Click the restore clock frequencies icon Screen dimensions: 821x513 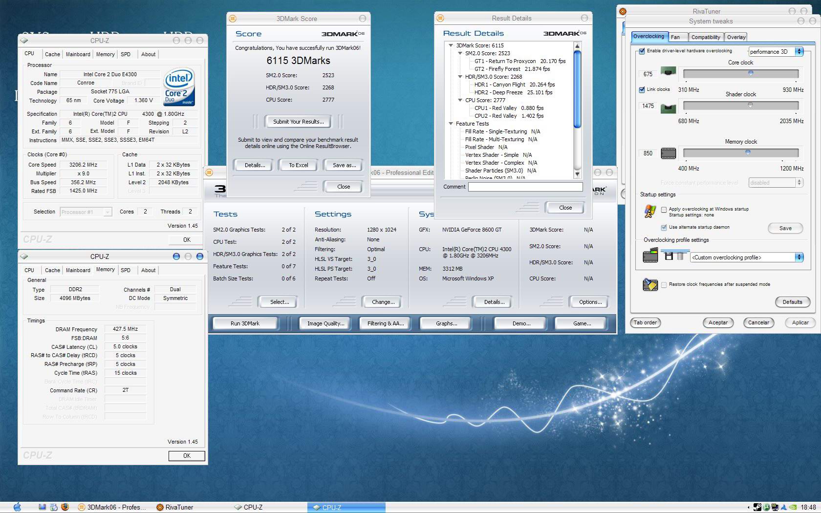(x=650, y=285)
